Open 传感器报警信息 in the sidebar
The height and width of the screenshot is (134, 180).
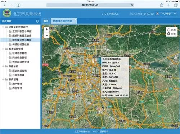click(21, 44)
